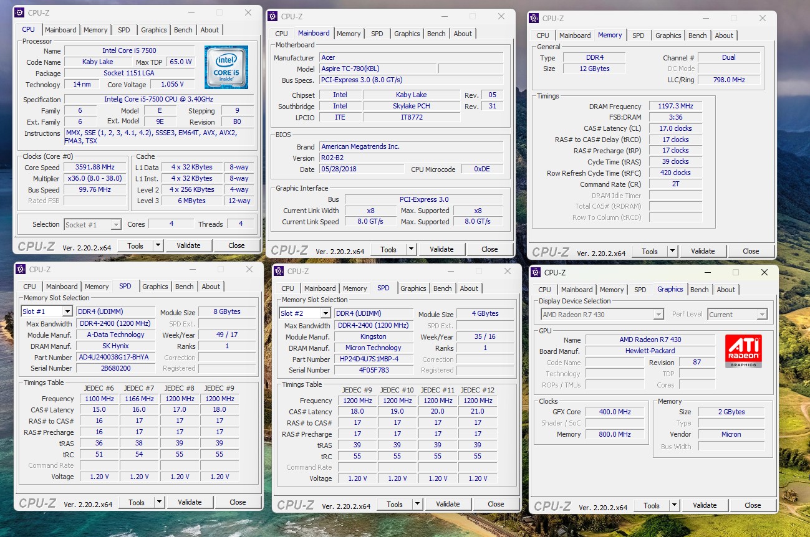Viewport: 810px width, 537px height.
Task: Switch to Mainboard tab in the CPU-tab window
Action: (60, 30)
